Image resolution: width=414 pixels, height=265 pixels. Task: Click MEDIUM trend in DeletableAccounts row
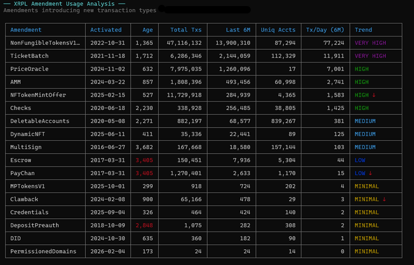[365, 121]
